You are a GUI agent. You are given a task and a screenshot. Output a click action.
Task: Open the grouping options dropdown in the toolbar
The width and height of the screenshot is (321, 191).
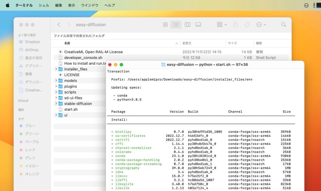(222, 24)
